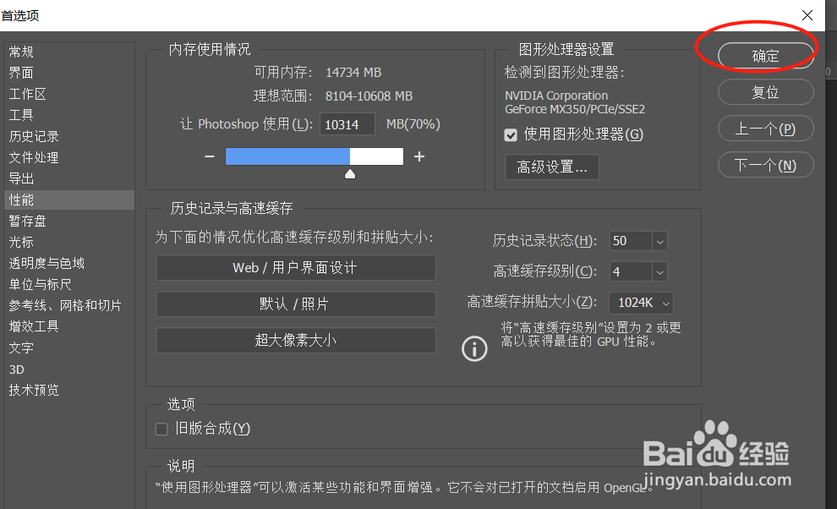
Task: Click the memory slider triangle handle
Action: (350, 174)
